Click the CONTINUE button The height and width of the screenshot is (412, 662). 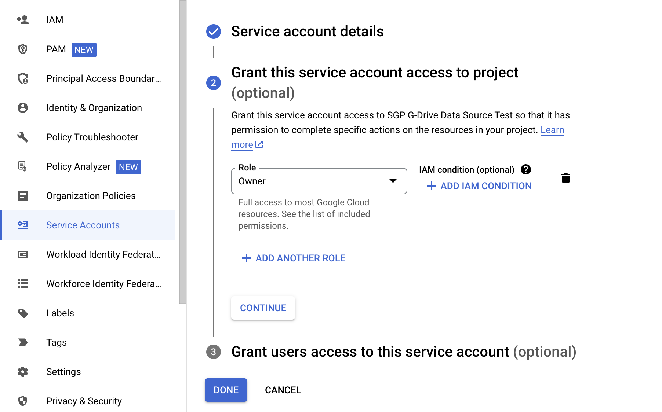(263, 308)
